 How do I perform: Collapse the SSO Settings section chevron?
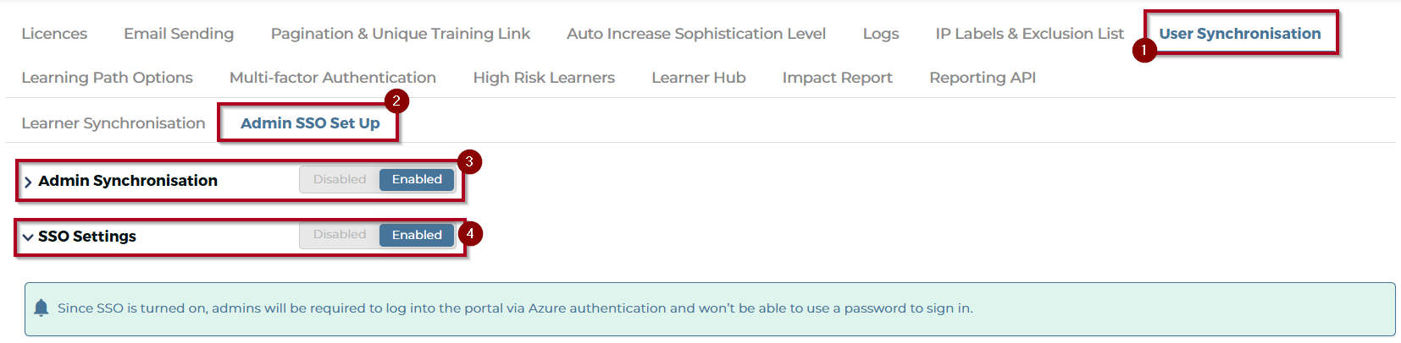(x=28, y=237)
